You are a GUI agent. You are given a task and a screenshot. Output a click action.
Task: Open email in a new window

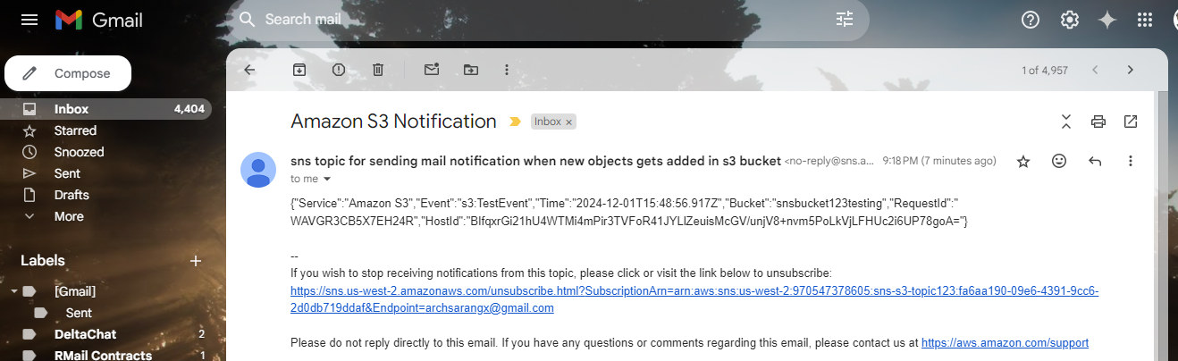[x=1131, y=121]
